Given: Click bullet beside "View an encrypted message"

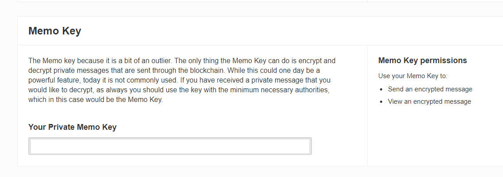Looking at the screenshot, I should (x=381, y=102).
